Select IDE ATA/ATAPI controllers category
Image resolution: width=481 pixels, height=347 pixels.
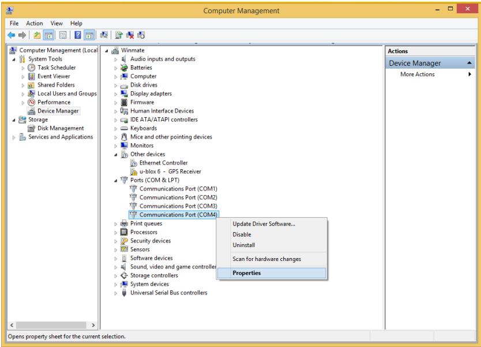164,120
